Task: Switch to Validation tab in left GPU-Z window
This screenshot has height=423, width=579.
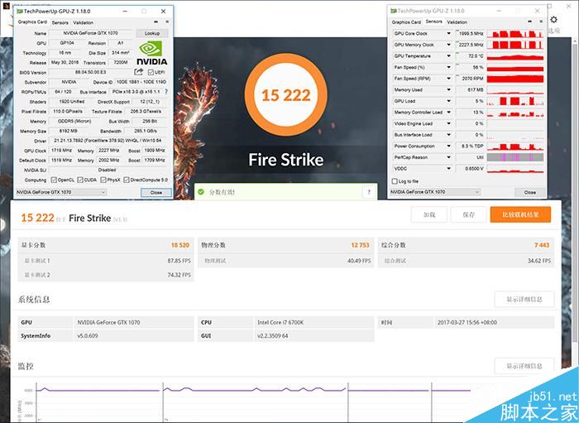Action: click(83, 22)
